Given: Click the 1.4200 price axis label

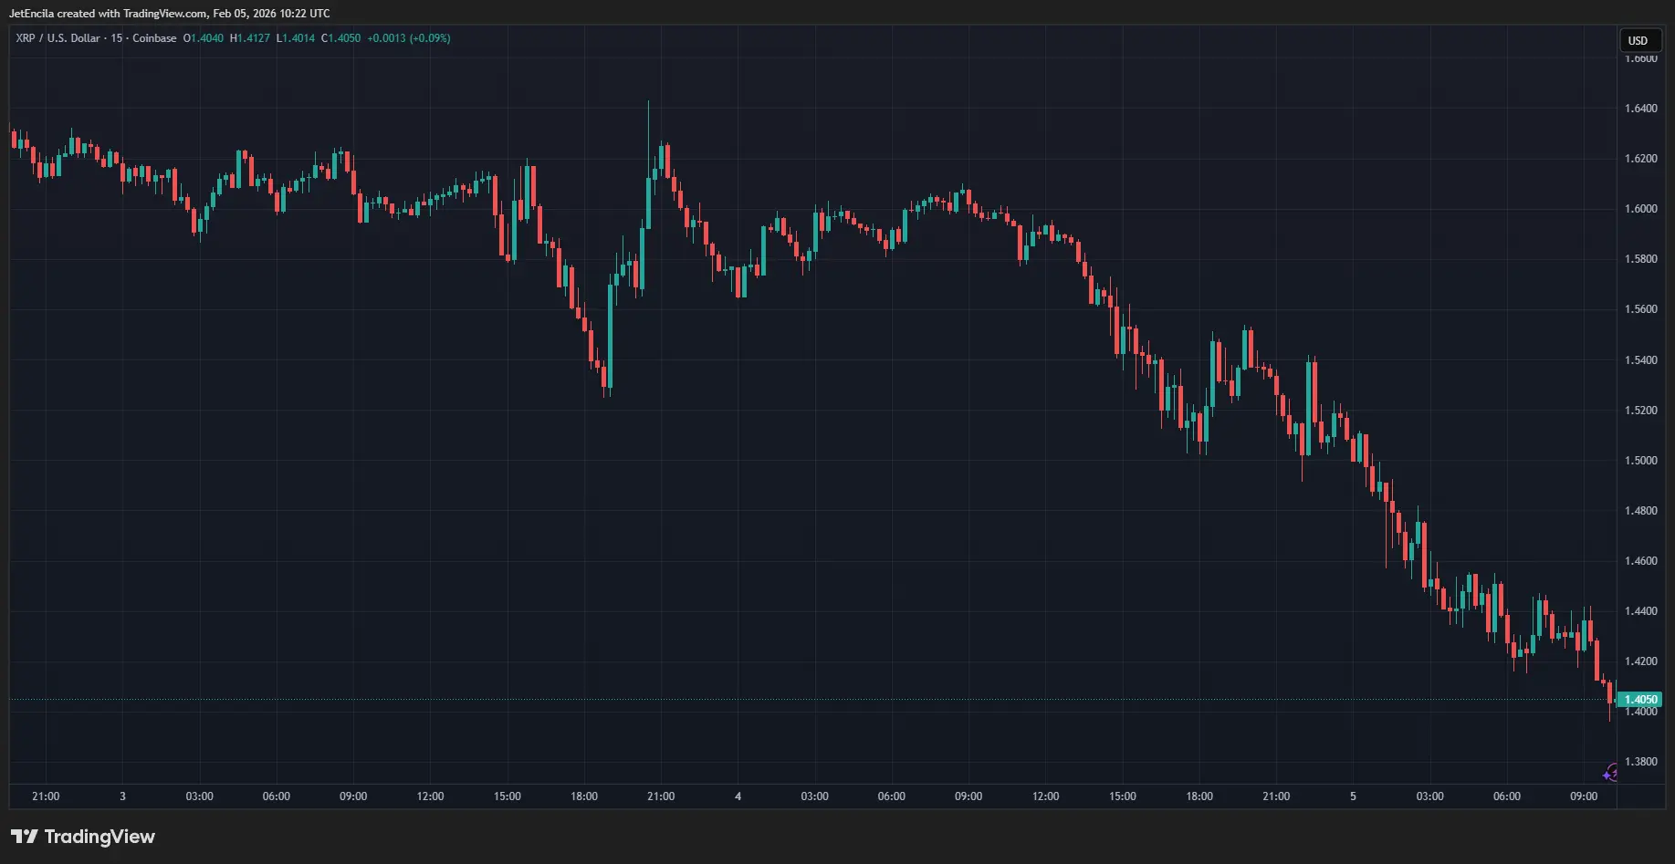Looking at the screenshot, I should pyautogui.click(x=1640, y=661).
